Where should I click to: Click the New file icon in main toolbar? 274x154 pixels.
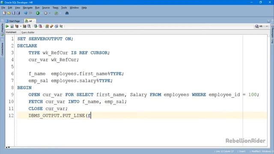point(4,13)
